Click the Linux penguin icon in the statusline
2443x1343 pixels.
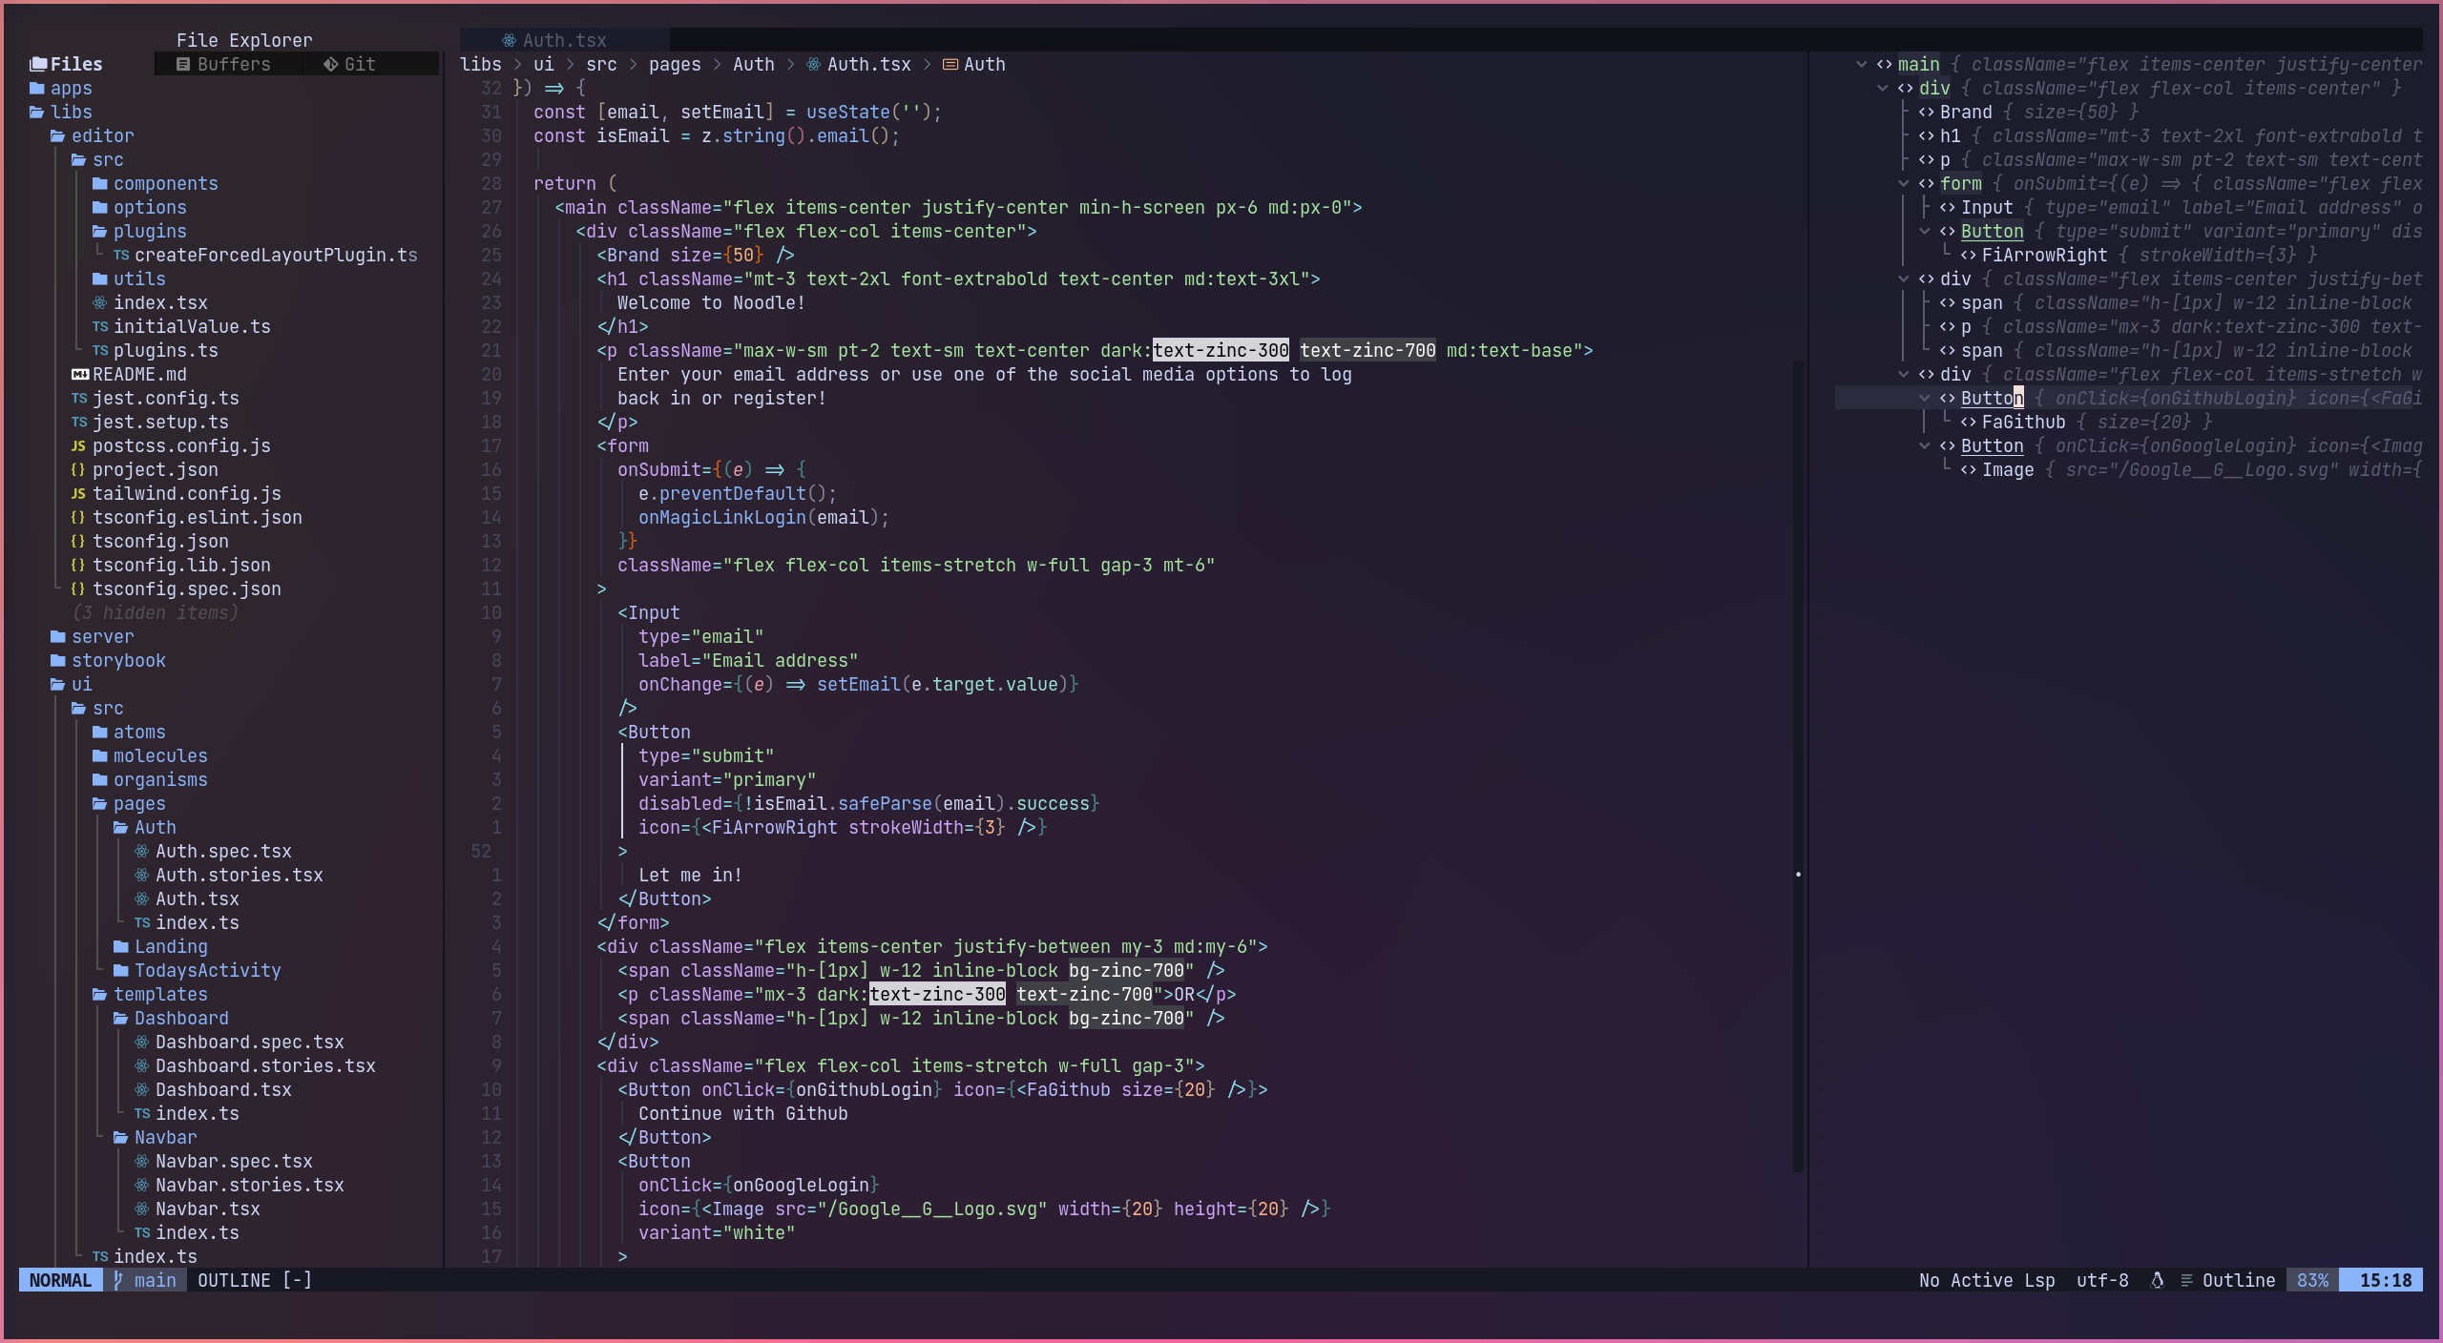(2157, 1280)
